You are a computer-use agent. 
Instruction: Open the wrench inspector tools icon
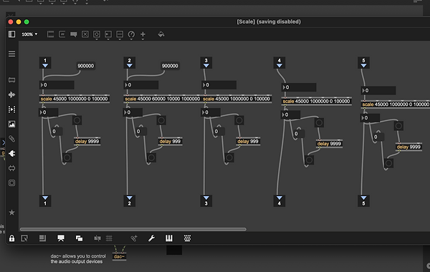tap(151, 238)
